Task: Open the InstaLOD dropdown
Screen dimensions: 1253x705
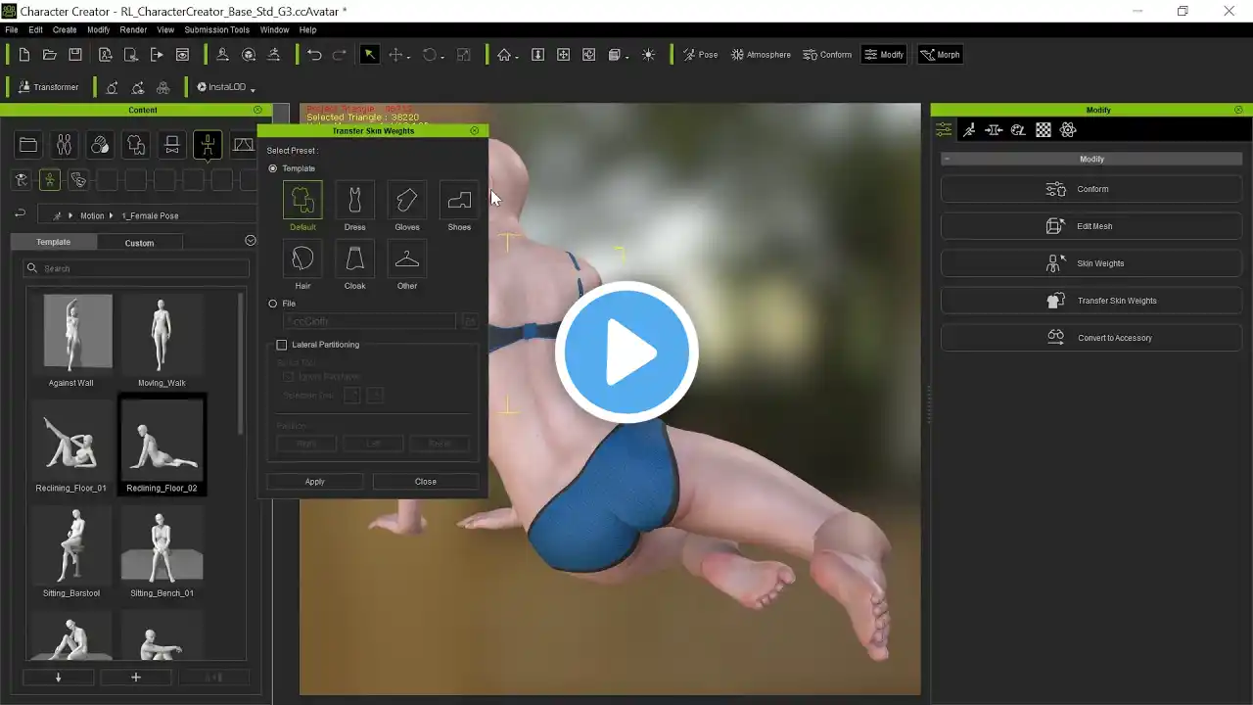Action: pyautogui.click(x=226, y=87)
